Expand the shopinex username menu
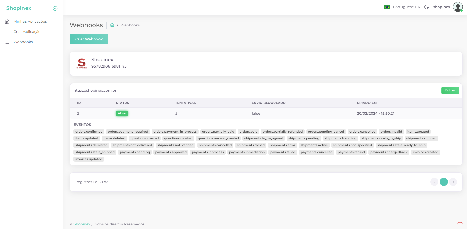Viewport: 467px width, 229px height. click(x=441, y=7)
